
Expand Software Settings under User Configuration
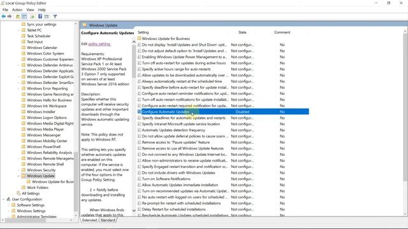coord(8,205)
